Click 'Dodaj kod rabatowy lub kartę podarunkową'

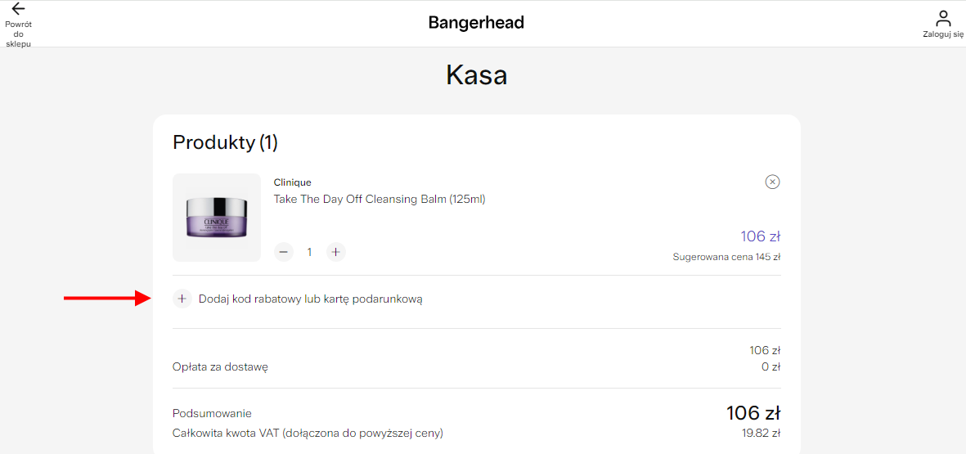pyautogui.click(x=311, y=299)
